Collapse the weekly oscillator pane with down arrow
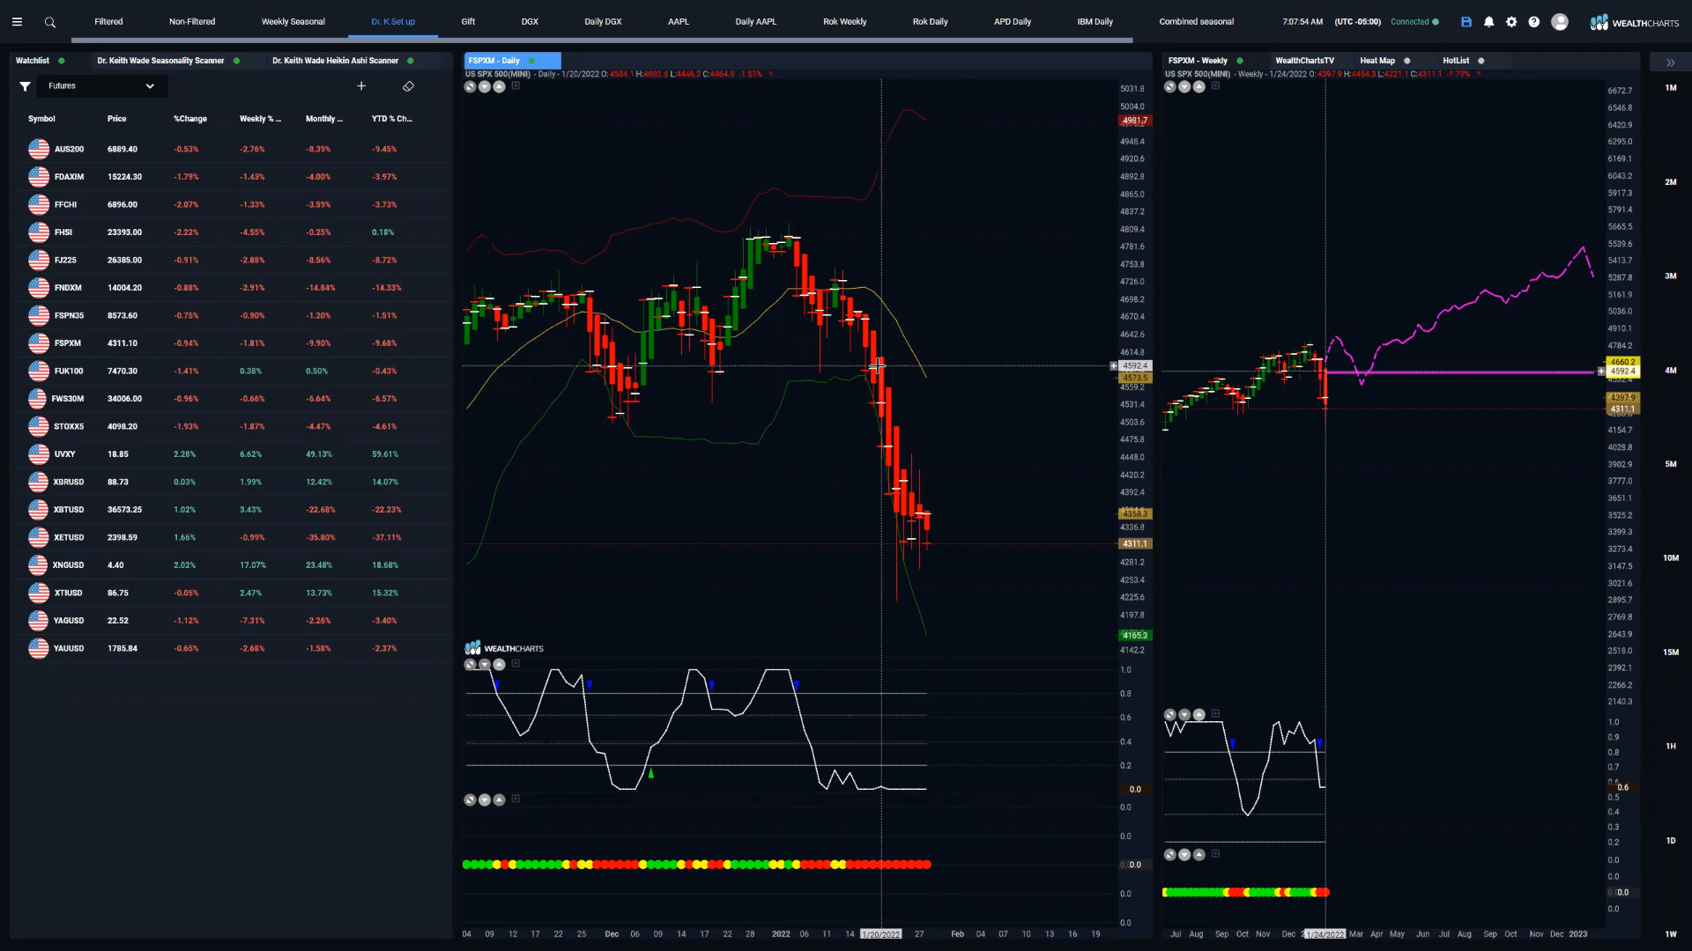1692x951 pixels. 1184,715
